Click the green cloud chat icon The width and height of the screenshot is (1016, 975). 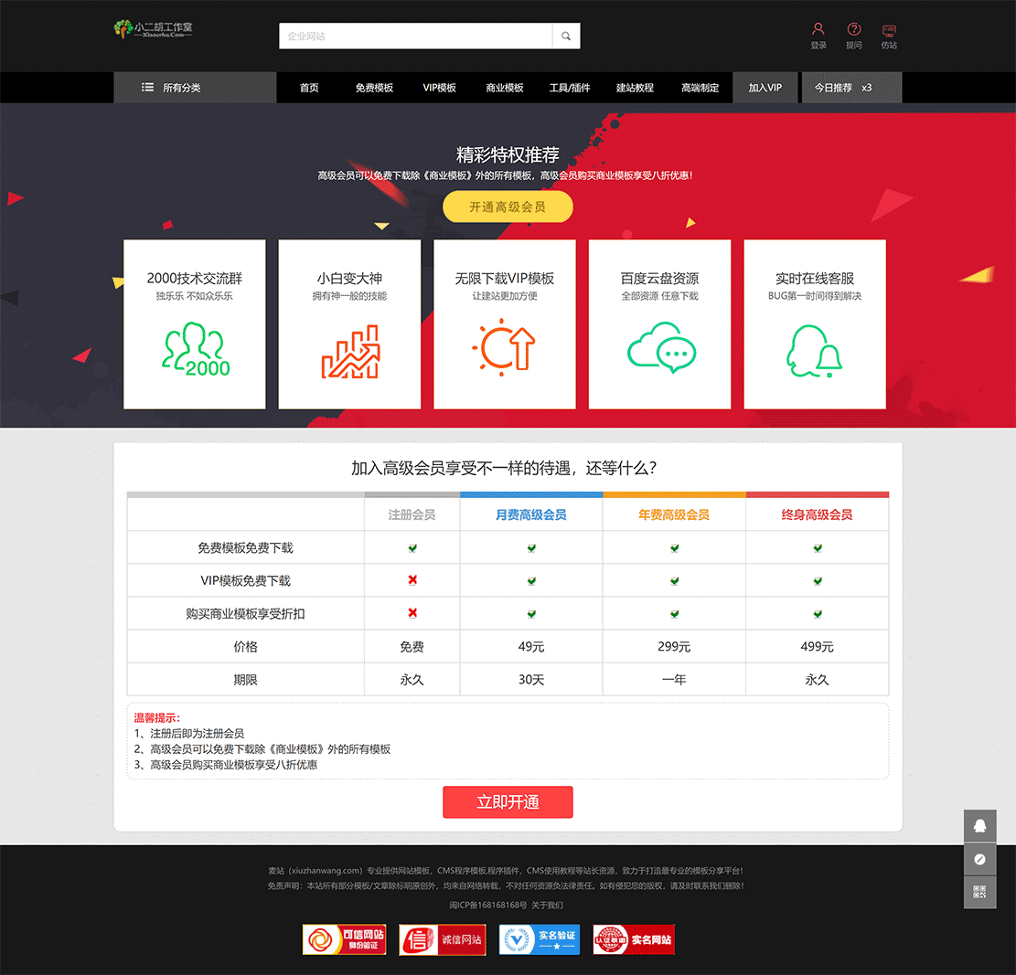[660, 351]
